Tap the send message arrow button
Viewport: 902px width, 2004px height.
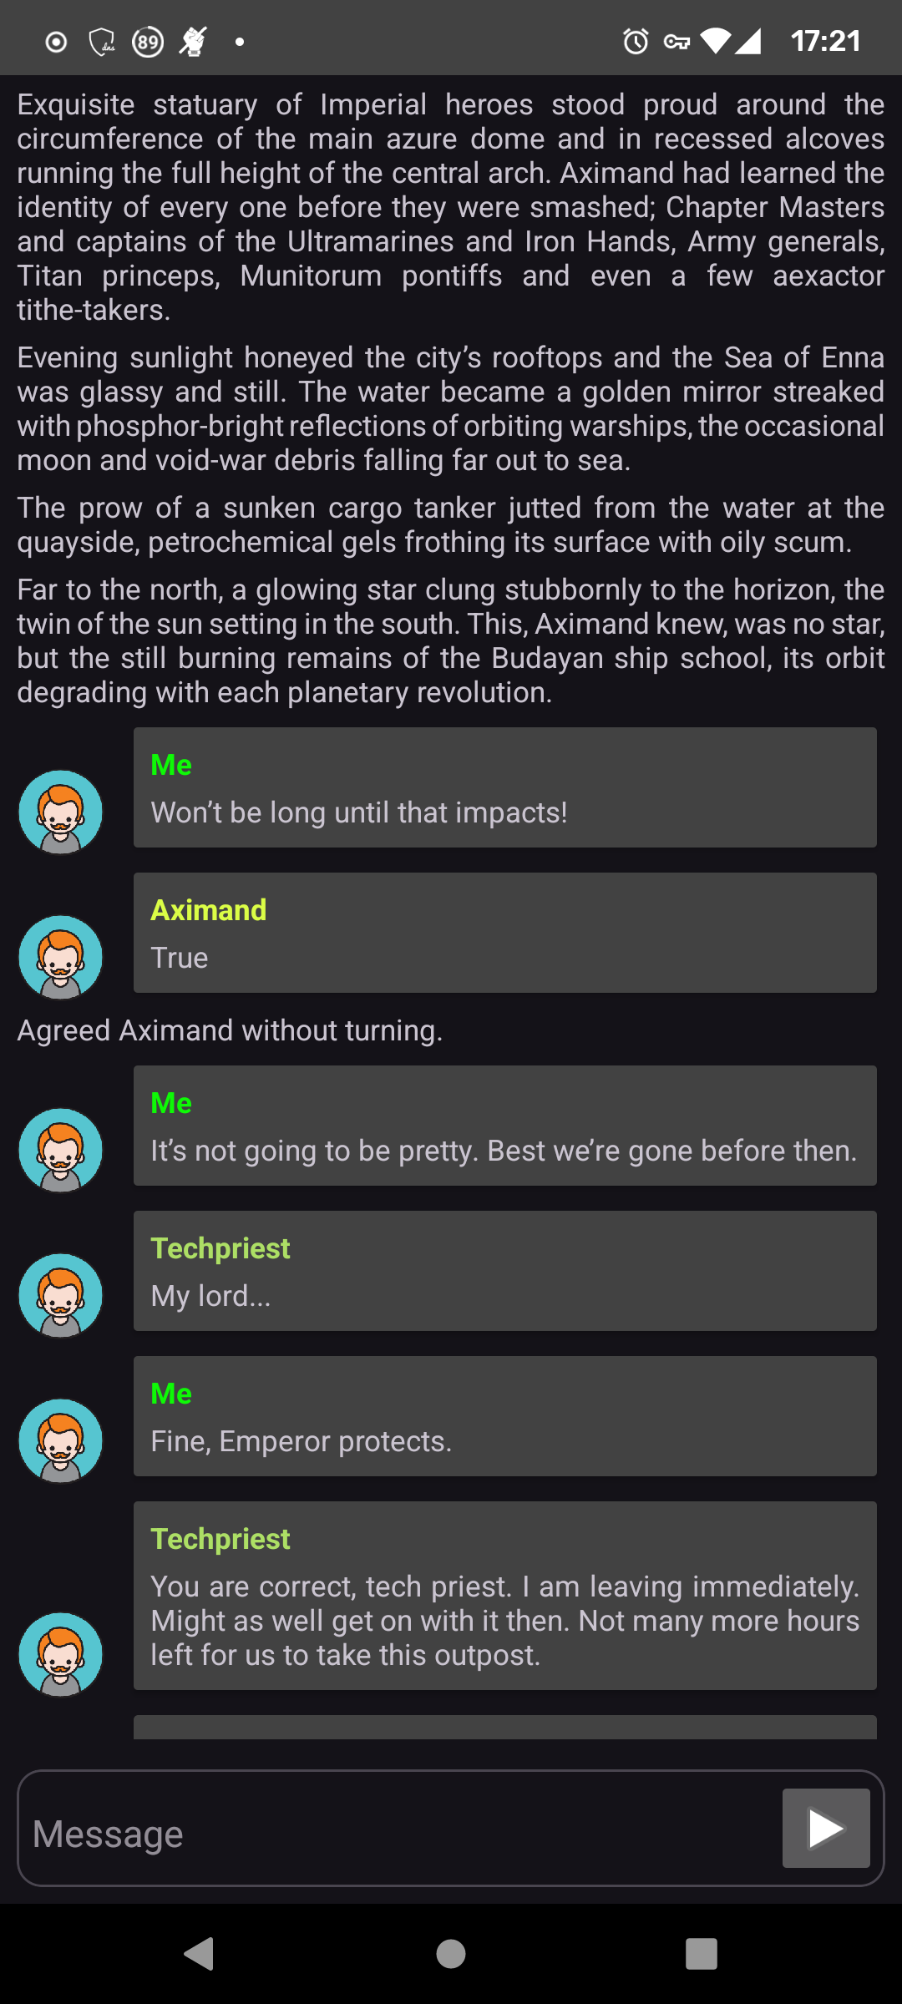pos(826,1828)
